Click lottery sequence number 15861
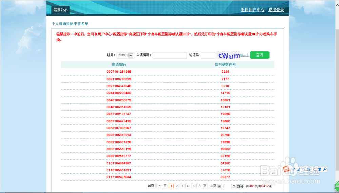Screen dimensions: 339x193 pos(225,100)
